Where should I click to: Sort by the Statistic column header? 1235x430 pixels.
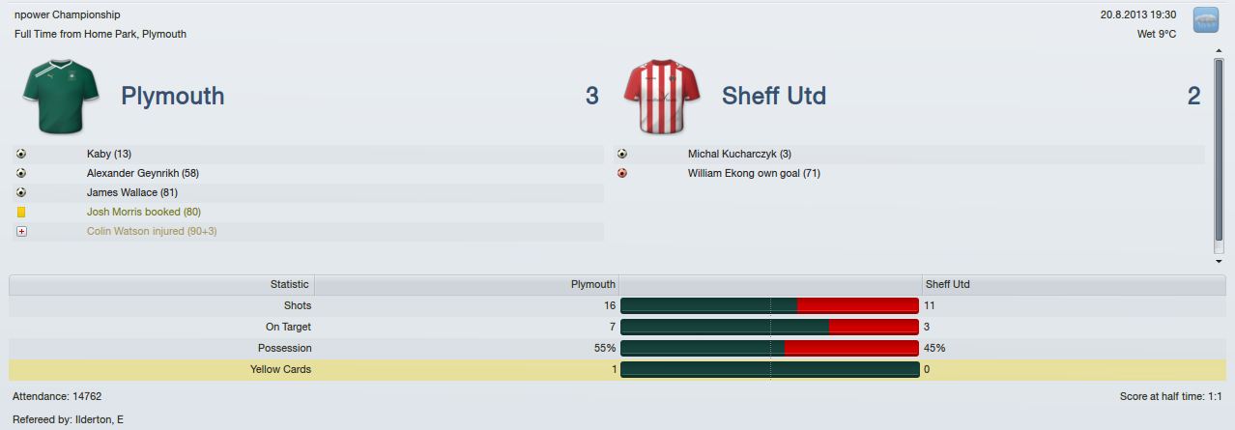(x=161, y=284)
